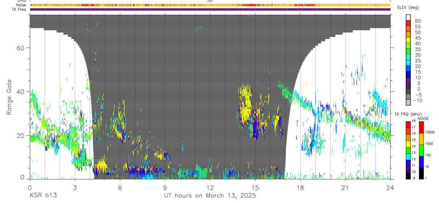Click the '13' label on TX FRQ legend
The height and width of the screenshot is (203, 439).
[413, 153]
